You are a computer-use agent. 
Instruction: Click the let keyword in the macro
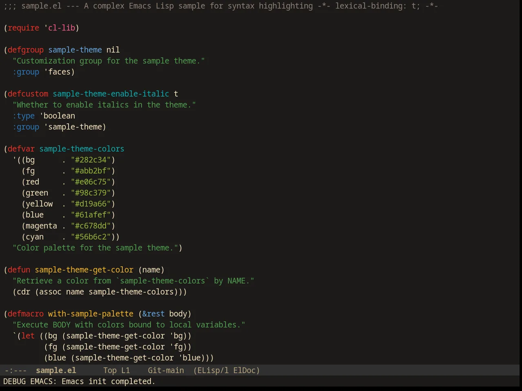pos(28,336)
